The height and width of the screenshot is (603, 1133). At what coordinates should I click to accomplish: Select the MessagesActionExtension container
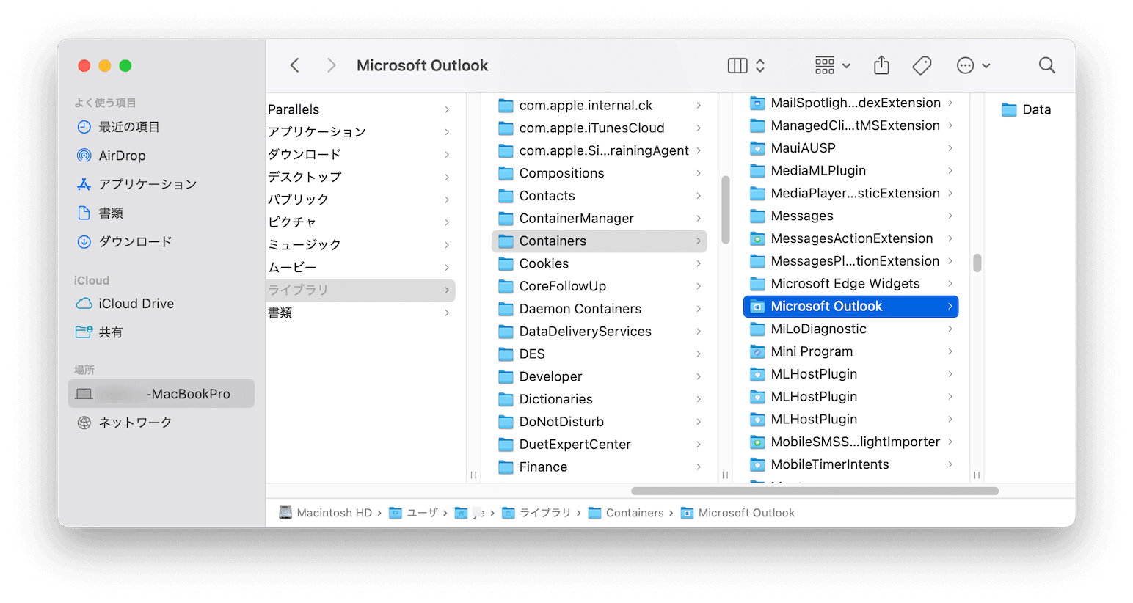pos(851,239)
